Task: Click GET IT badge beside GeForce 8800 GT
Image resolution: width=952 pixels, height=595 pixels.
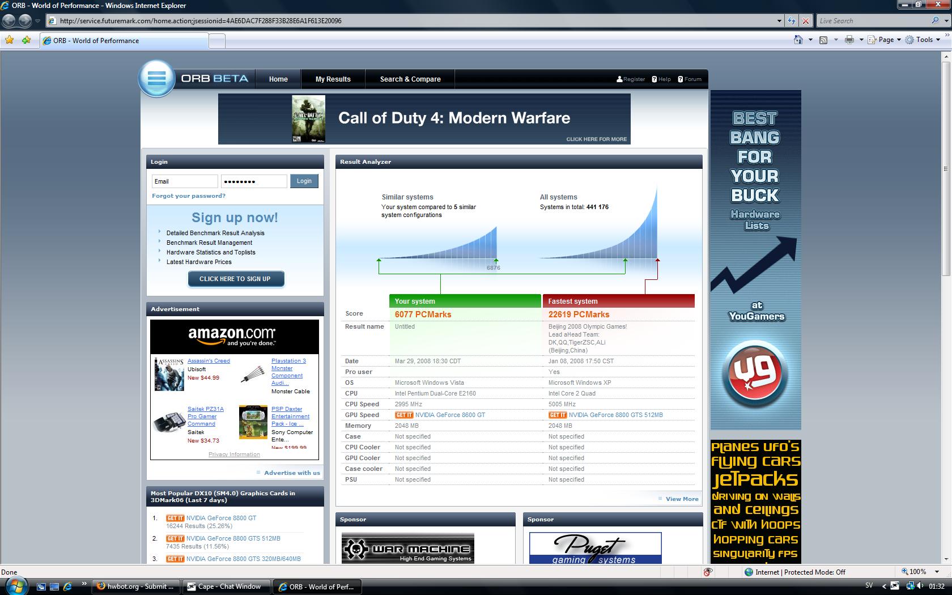Action: pyautogui.click(x=175, y=518)
